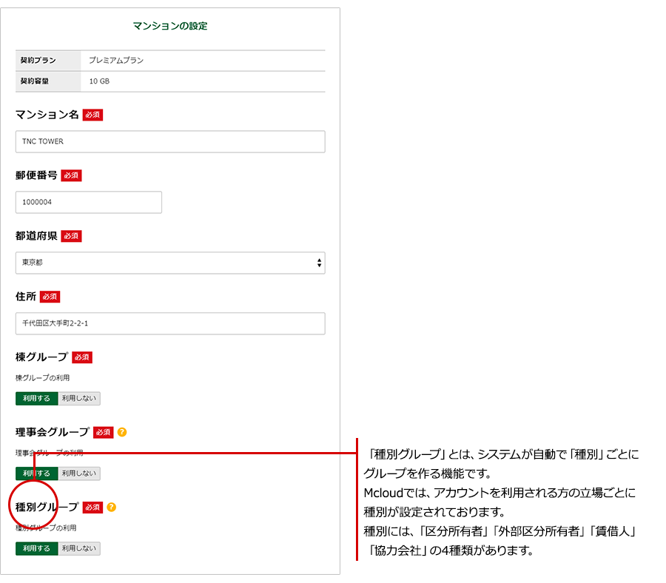666x583 pixels.
Task: Click the help icon beside 種別グループ
Action: pyautogui.click(x=112, y=508)
